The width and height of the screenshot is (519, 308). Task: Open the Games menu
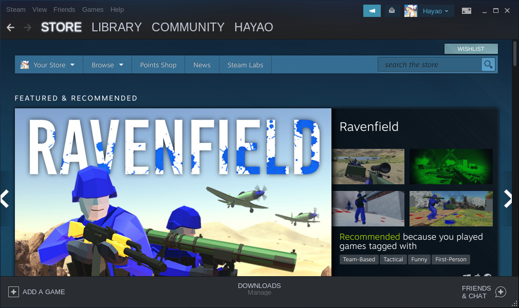pos(92,9)
